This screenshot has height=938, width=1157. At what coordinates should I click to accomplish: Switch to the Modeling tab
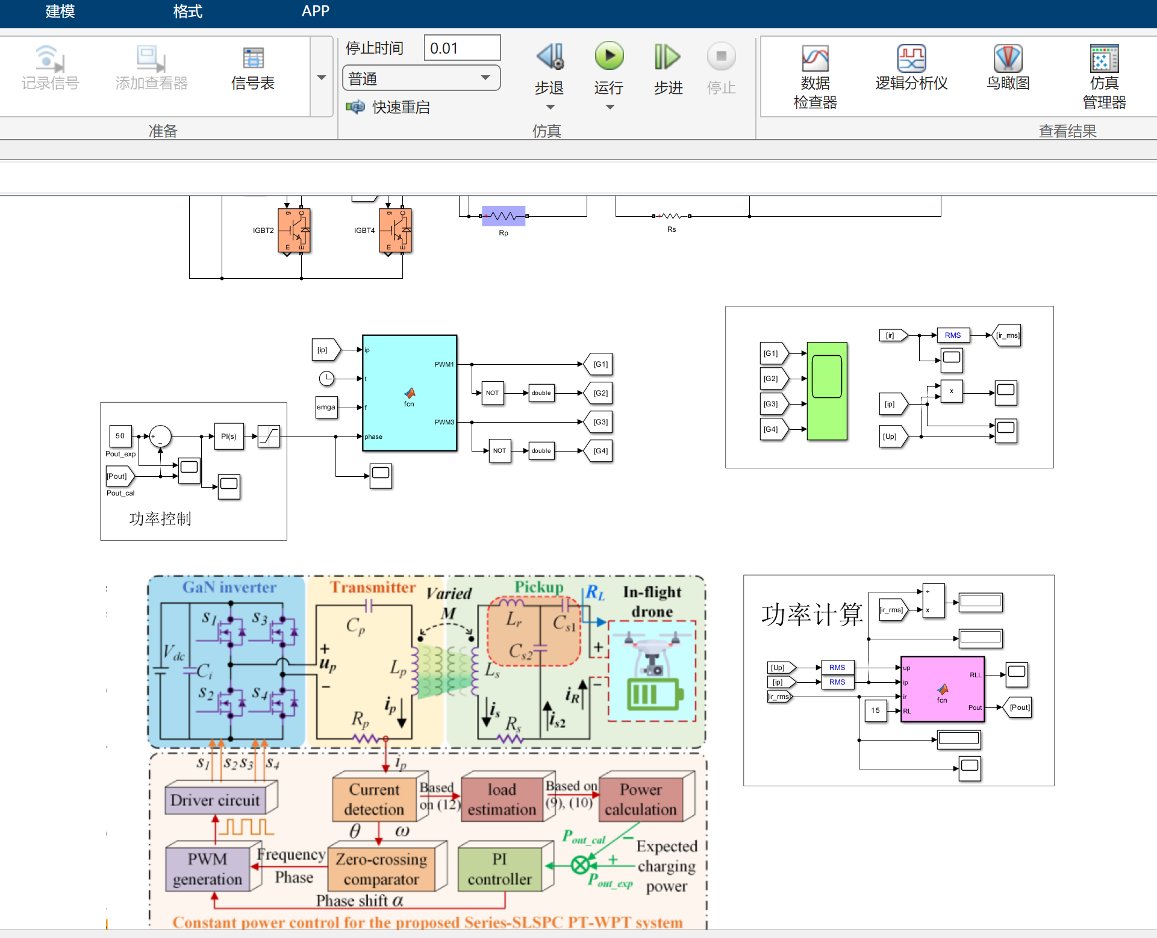pos(60,11)
